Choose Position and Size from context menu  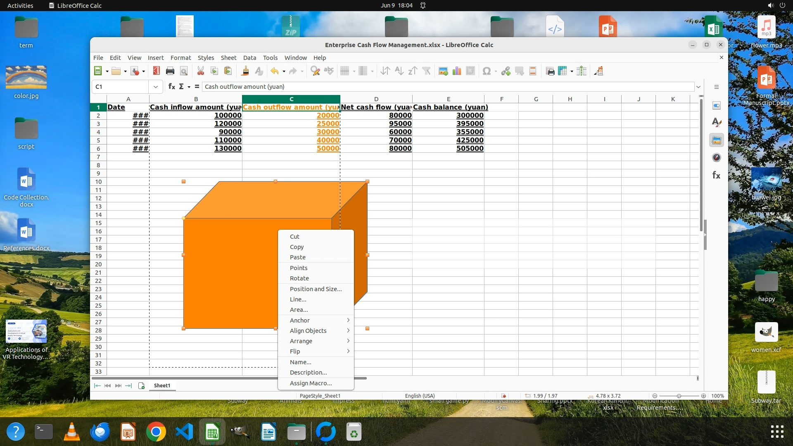click(316, 289)
